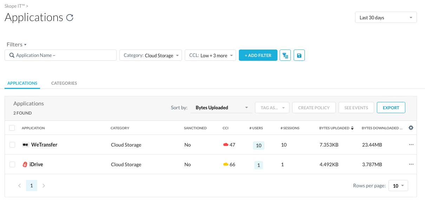Click the Add Filter button
This screenshot has width=425, height=214.
pos(258,55)
